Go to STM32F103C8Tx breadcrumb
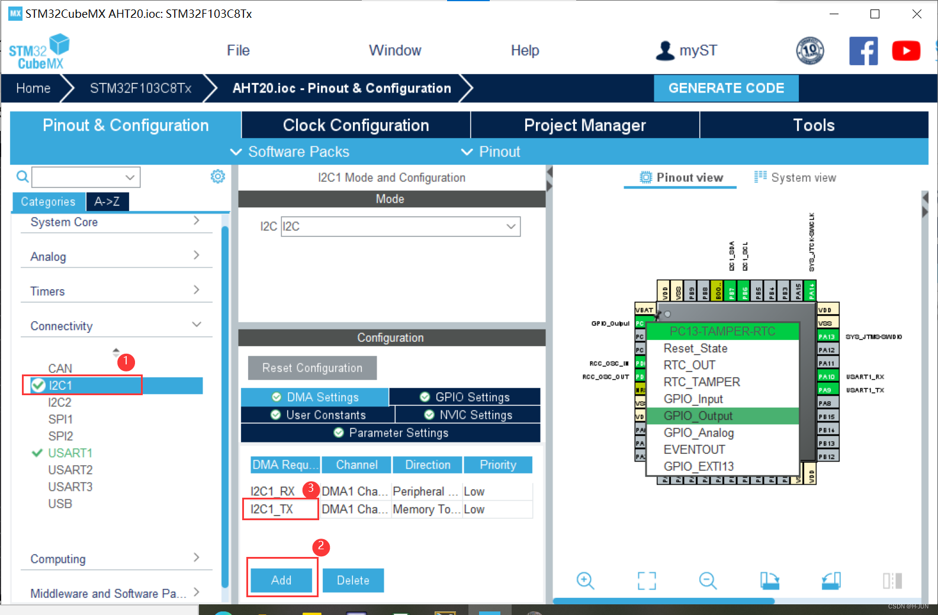The height and width of the screenshot is (615, 938). tap(140, 88)
